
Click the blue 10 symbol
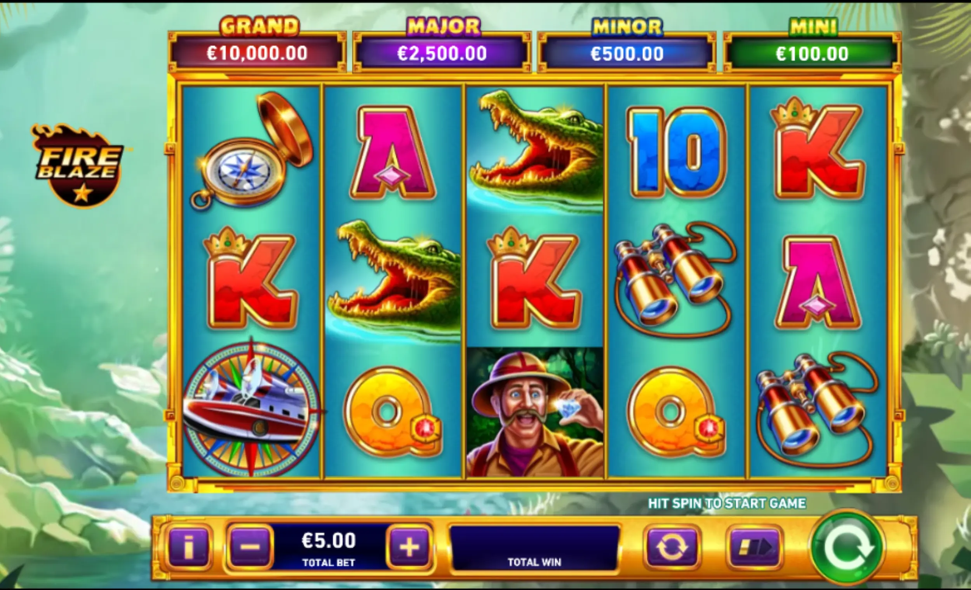pyautogui.click(x=677, y=152)
